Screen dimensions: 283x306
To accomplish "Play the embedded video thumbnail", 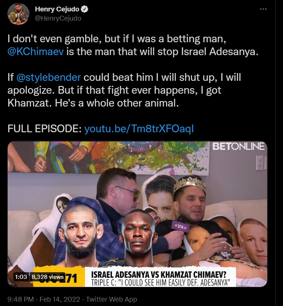I will pyautogui.click(x=137, y=214).
